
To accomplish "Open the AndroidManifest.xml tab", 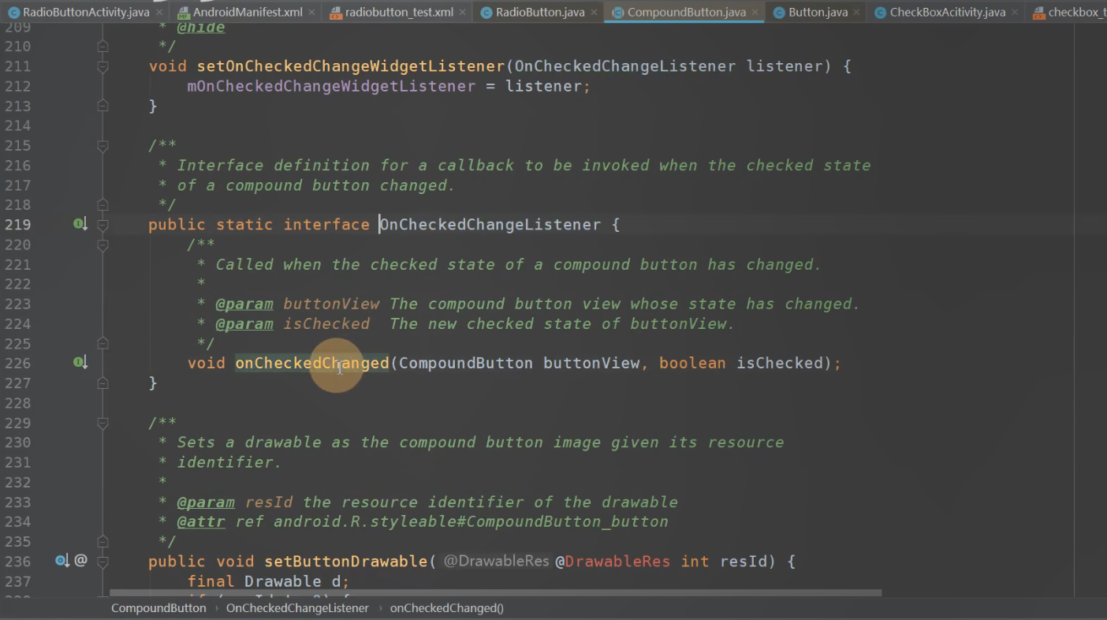I will pos(248,12).
